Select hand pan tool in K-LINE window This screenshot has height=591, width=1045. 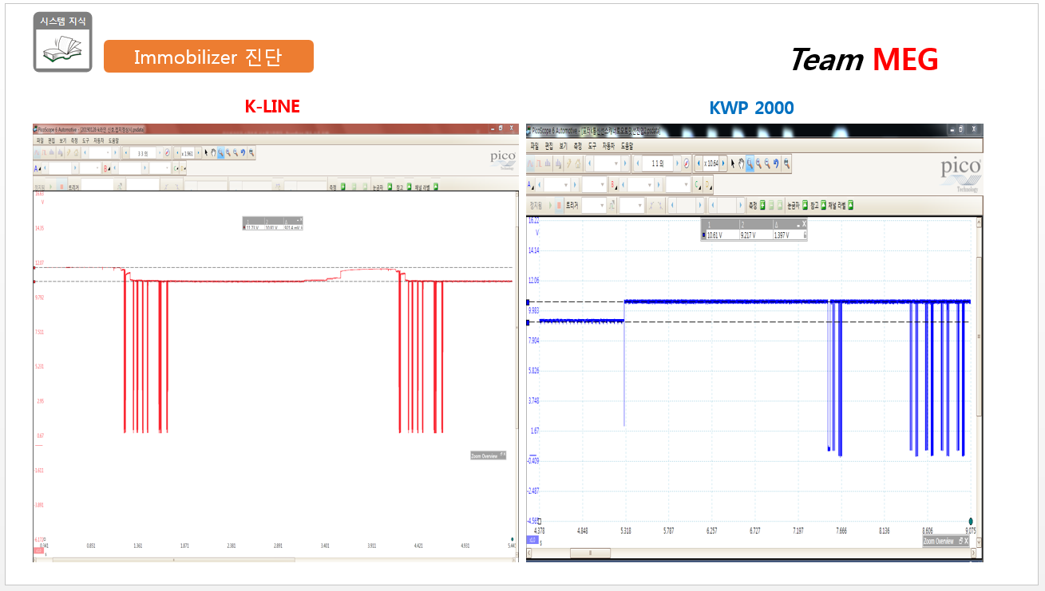click(213, 152)
